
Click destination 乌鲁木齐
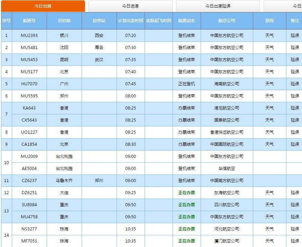pos(64,181)
